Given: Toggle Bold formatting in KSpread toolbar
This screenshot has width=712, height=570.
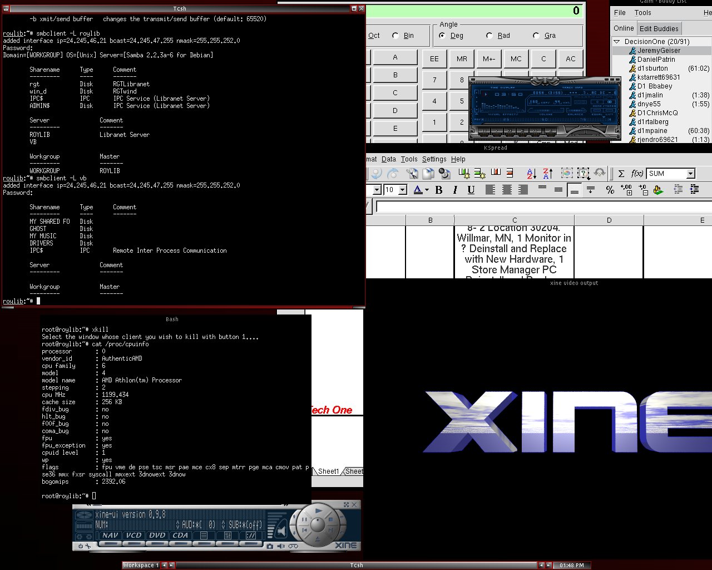Looking at the screenshot, I should click(439, 190).
